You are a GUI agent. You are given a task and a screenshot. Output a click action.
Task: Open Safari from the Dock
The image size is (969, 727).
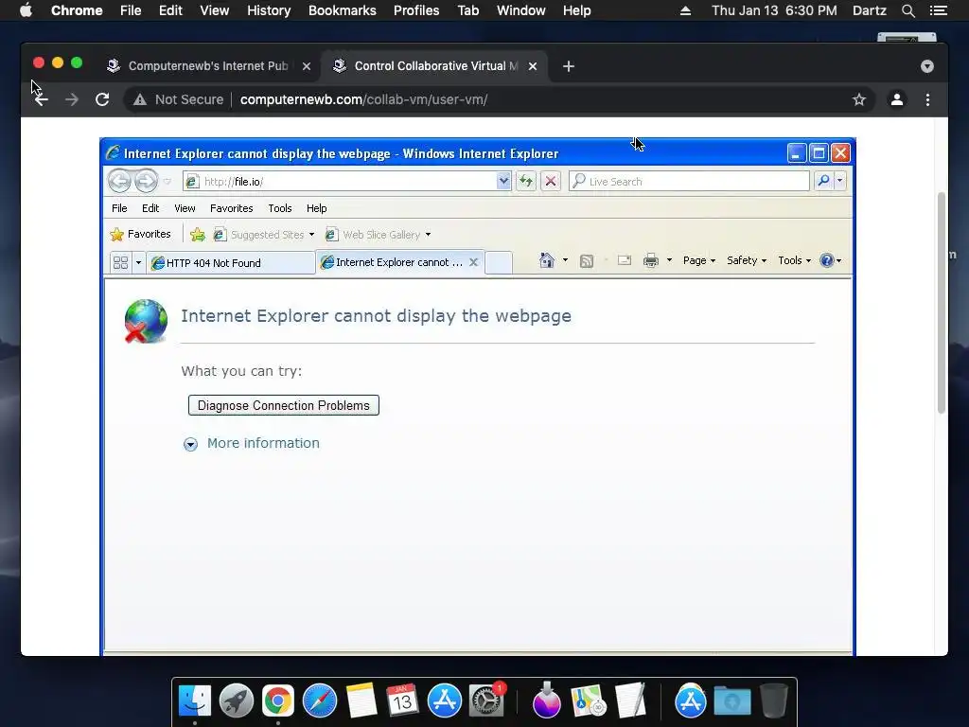[x=320, y=700]
